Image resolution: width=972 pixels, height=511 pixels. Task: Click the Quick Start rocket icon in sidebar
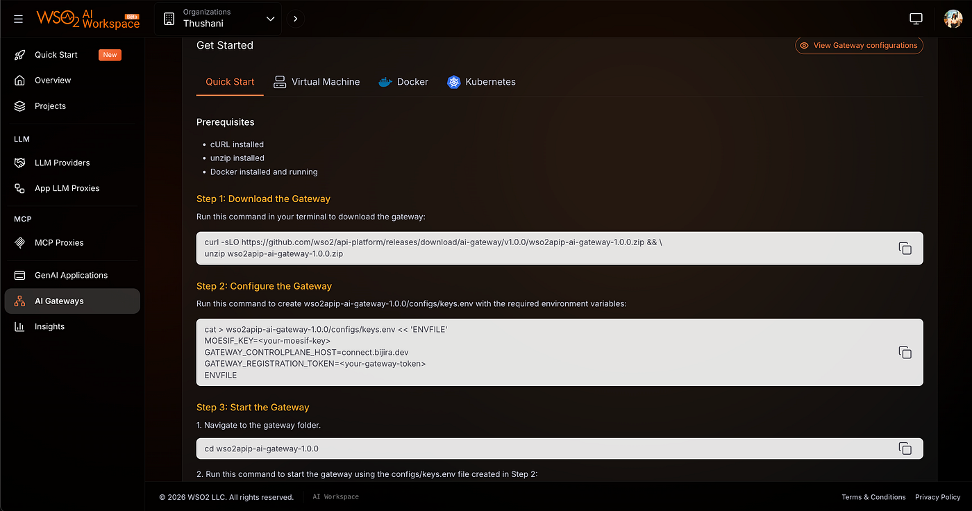tap(20, 55)
